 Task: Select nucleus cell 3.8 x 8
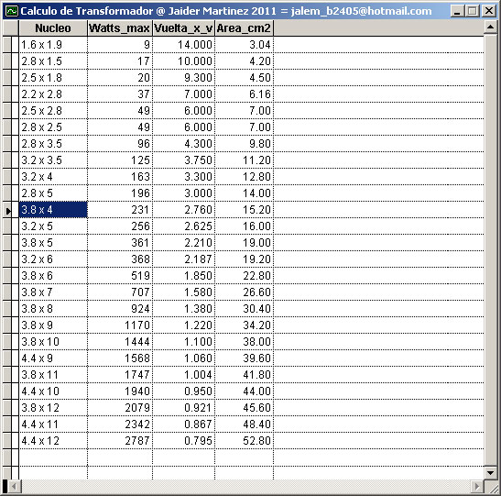point(53,309)
